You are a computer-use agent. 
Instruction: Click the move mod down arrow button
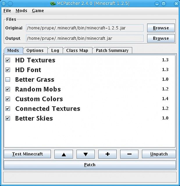85,154
